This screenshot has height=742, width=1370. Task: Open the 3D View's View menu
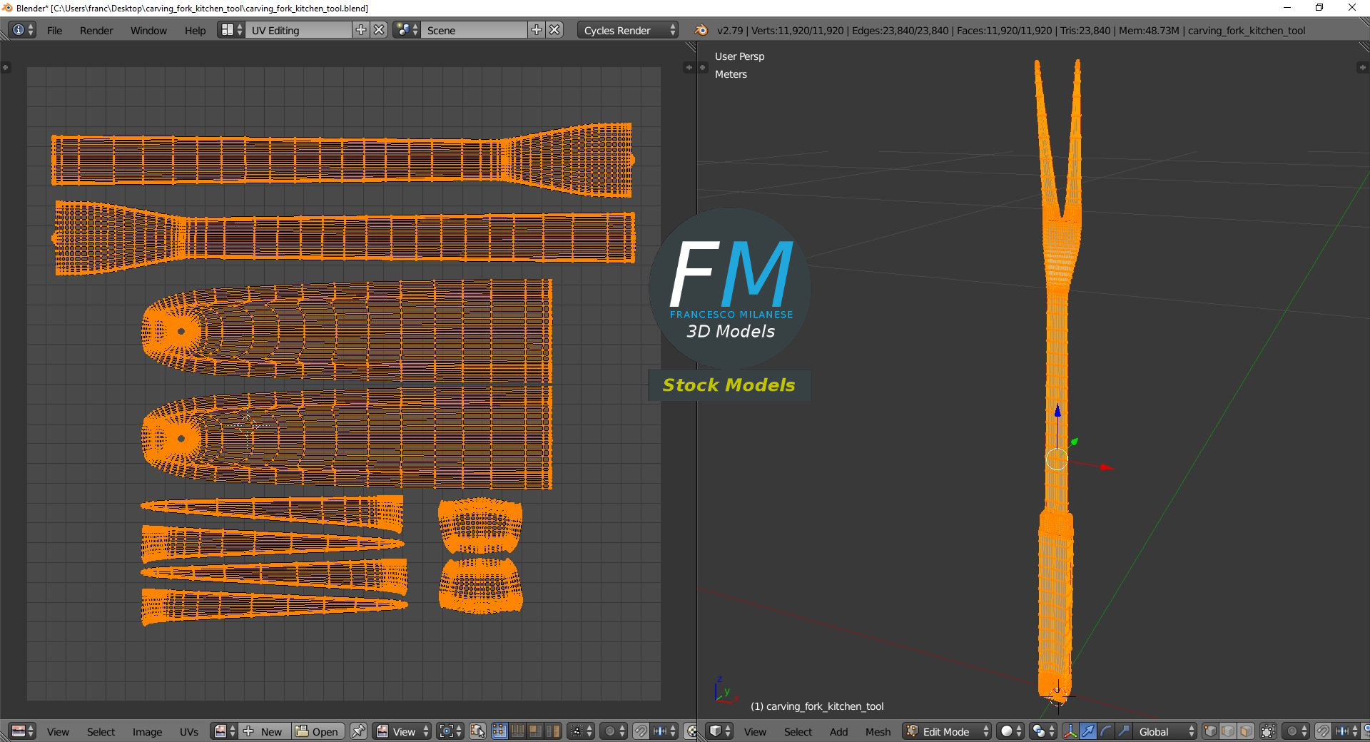pos(755,732)
